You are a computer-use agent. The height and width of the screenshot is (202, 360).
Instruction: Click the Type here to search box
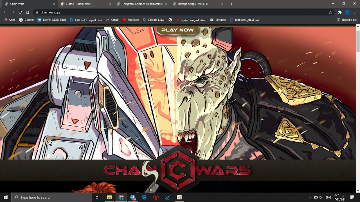[x=52, y=198]
